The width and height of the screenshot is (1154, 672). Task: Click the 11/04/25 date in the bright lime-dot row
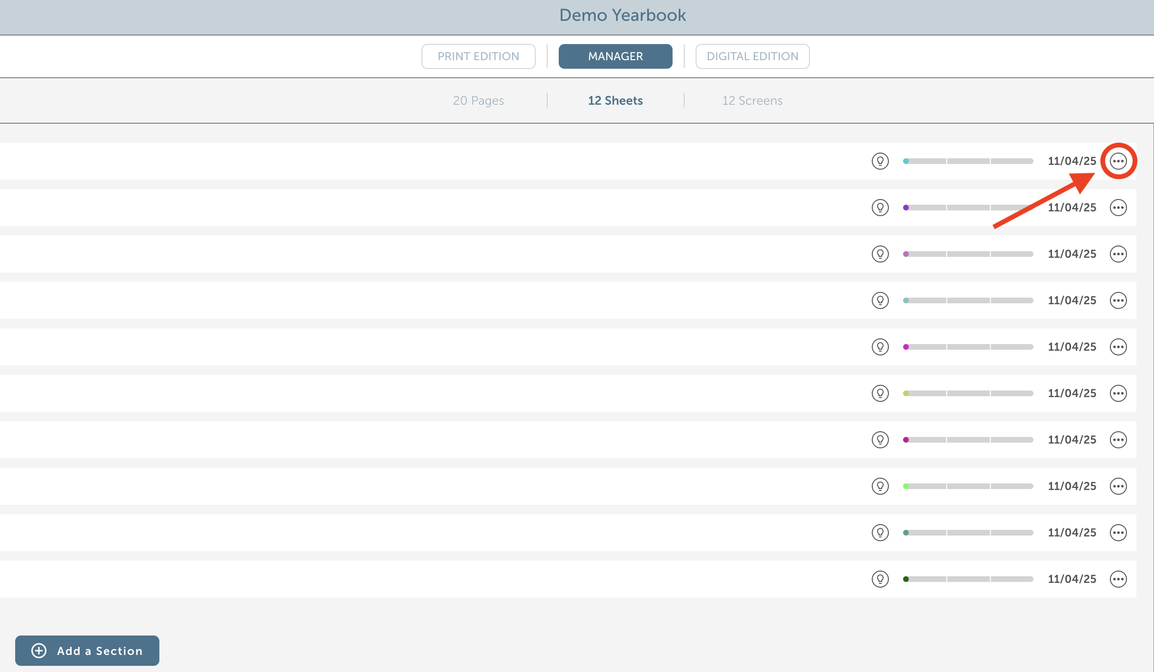1072,486
